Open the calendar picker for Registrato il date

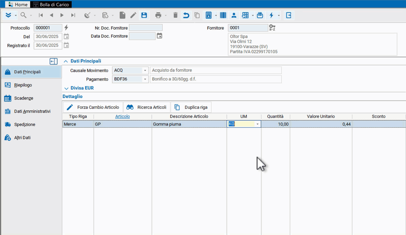pos(66,45)
